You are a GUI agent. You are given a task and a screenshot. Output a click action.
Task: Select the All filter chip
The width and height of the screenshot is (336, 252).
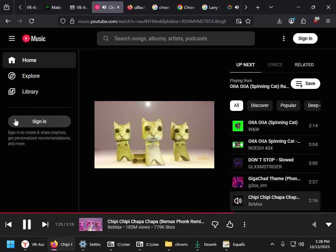(236, 105)
